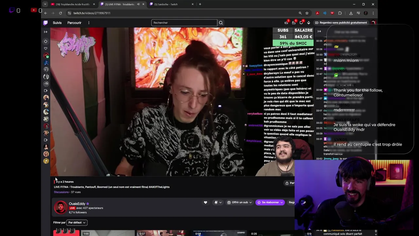Go back in the browser
419x236 pixels.
click(46, 13)
